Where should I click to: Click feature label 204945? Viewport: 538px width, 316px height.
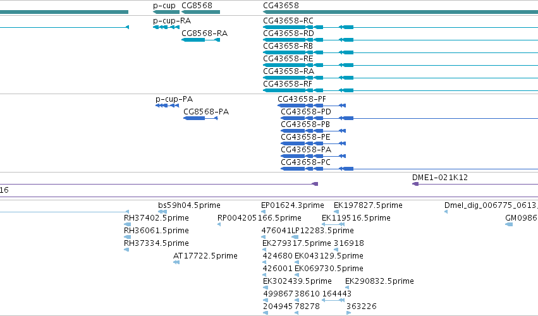pyautogui.click(x=278, y=307)
